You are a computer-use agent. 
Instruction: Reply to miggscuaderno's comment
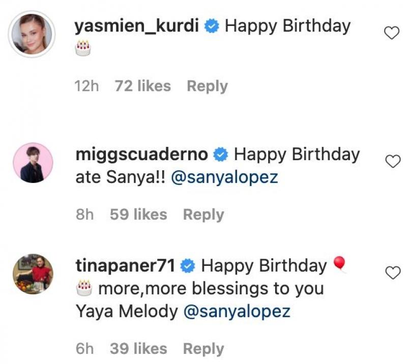(x=203, y=215)
